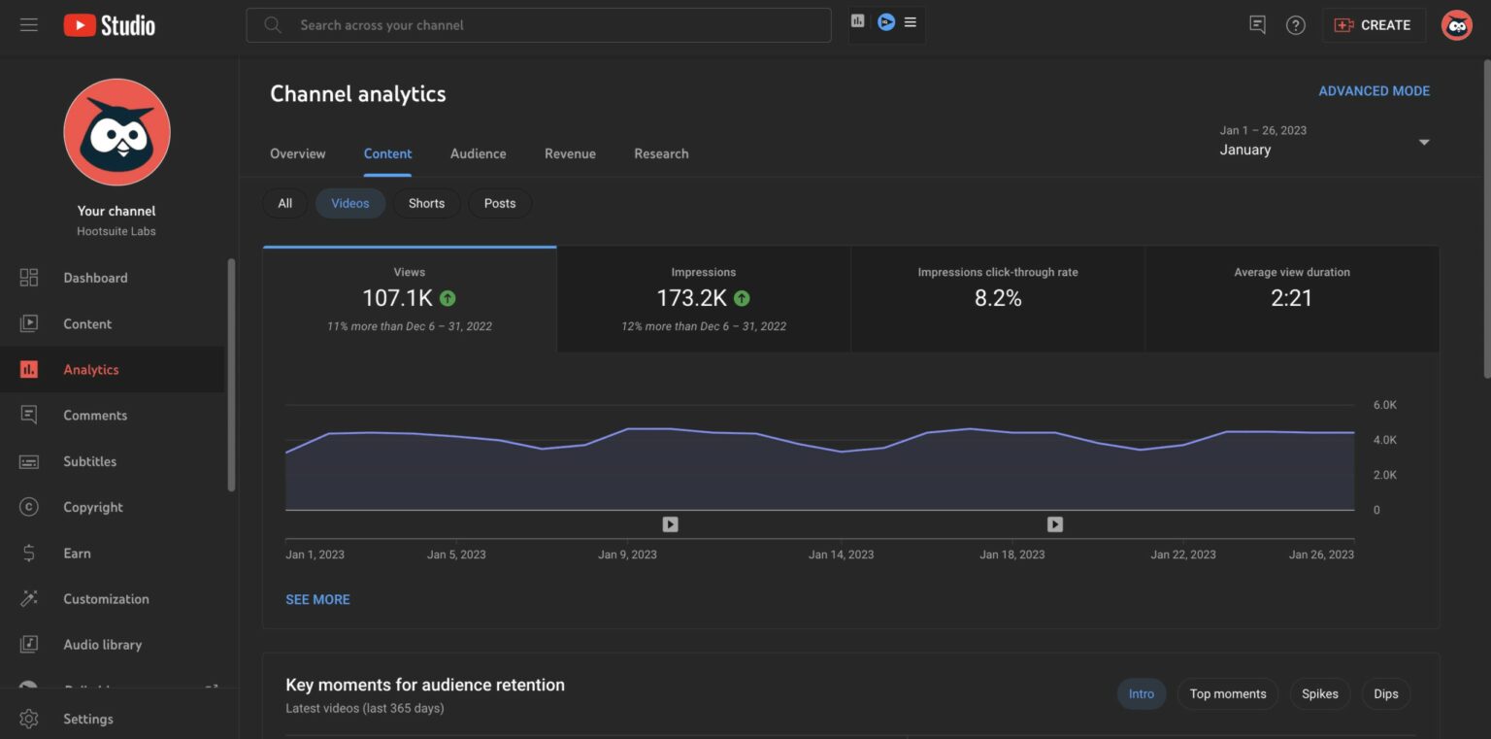The width and height of the screenshot is (1491, 739).
Task: Click the SEE MORE link
Action: (x=317, y=599)
